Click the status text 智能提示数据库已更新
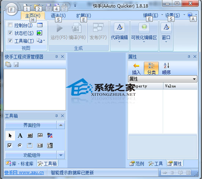Image resolution: width=202 pixels, height=179 pixels. [x=72, y=172]
